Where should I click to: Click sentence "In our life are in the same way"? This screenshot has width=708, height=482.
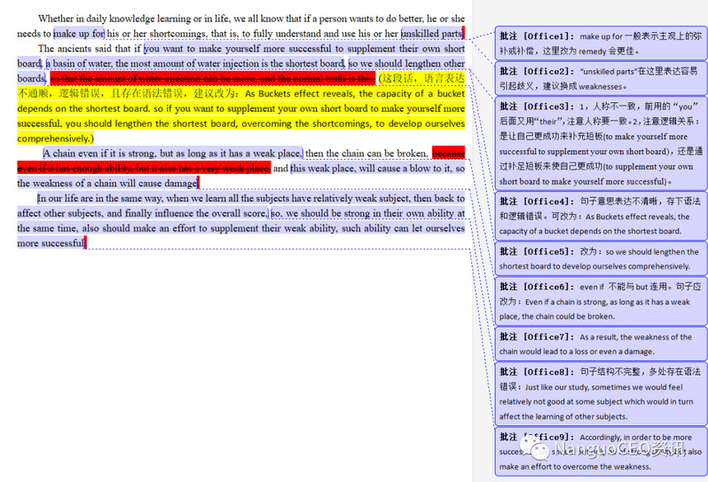pos(100,198)
